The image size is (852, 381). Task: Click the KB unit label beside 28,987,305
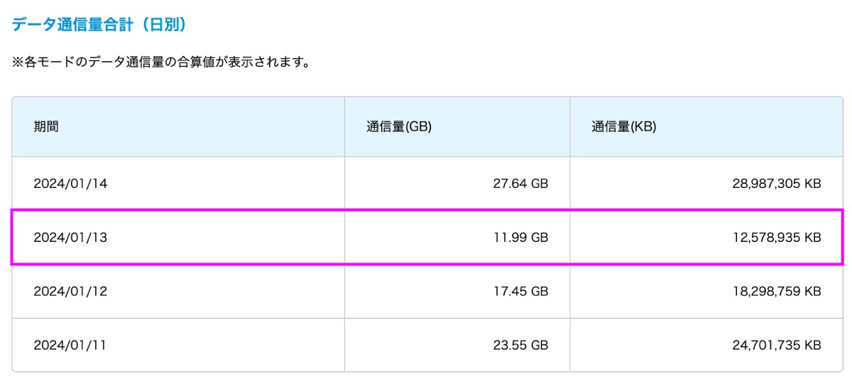coord(813,183)
